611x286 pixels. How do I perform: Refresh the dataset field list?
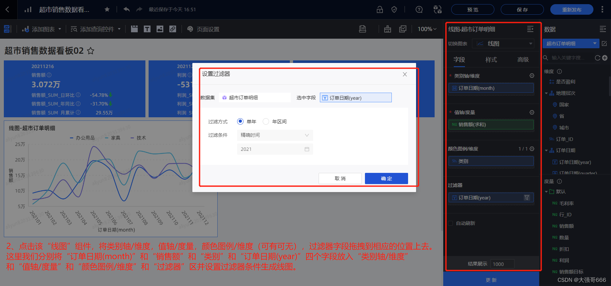click(x=597, y=58)
